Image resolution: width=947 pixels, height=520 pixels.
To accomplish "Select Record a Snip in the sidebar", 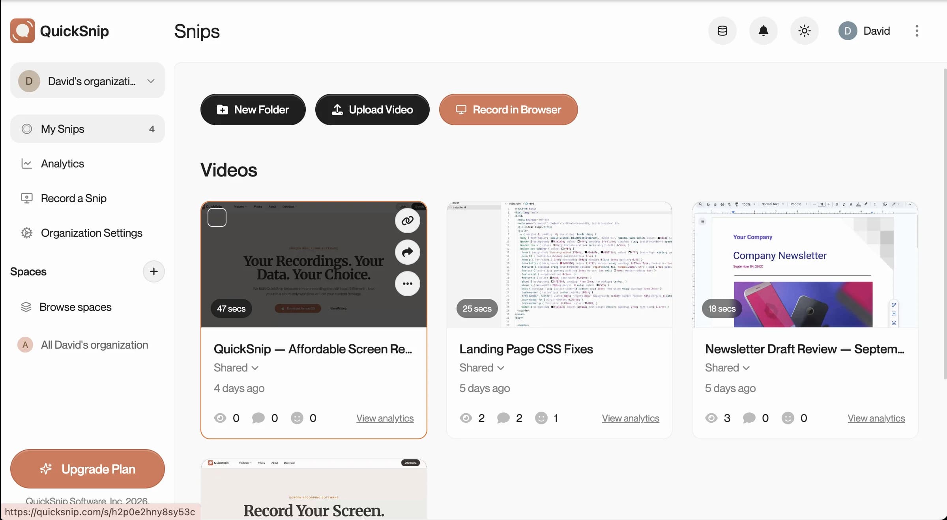I will point(73,198).
